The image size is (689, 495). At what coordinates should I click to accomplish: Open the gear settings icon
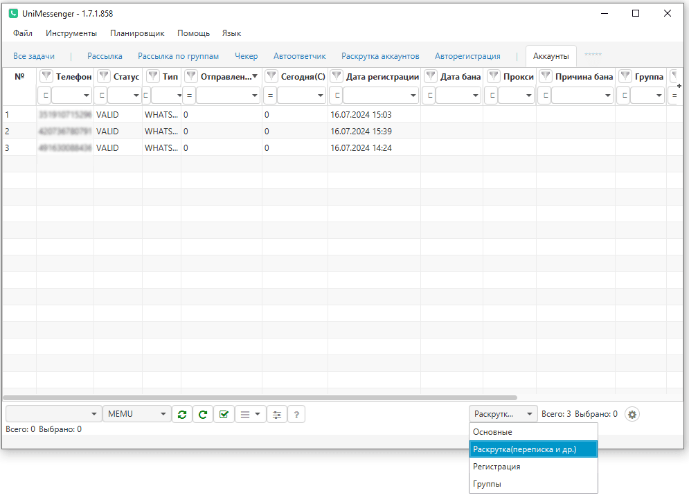pos(632,414)
